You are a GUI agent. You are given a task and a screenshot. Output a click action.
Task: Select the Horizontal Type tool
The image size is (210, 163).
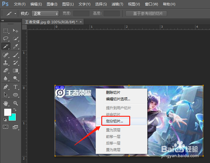click(x=15, y=87)
